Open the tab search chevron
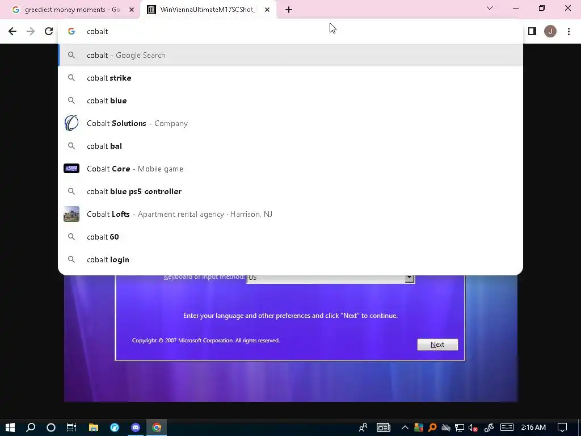Screen dimensions: 581x436 point(490,8)
